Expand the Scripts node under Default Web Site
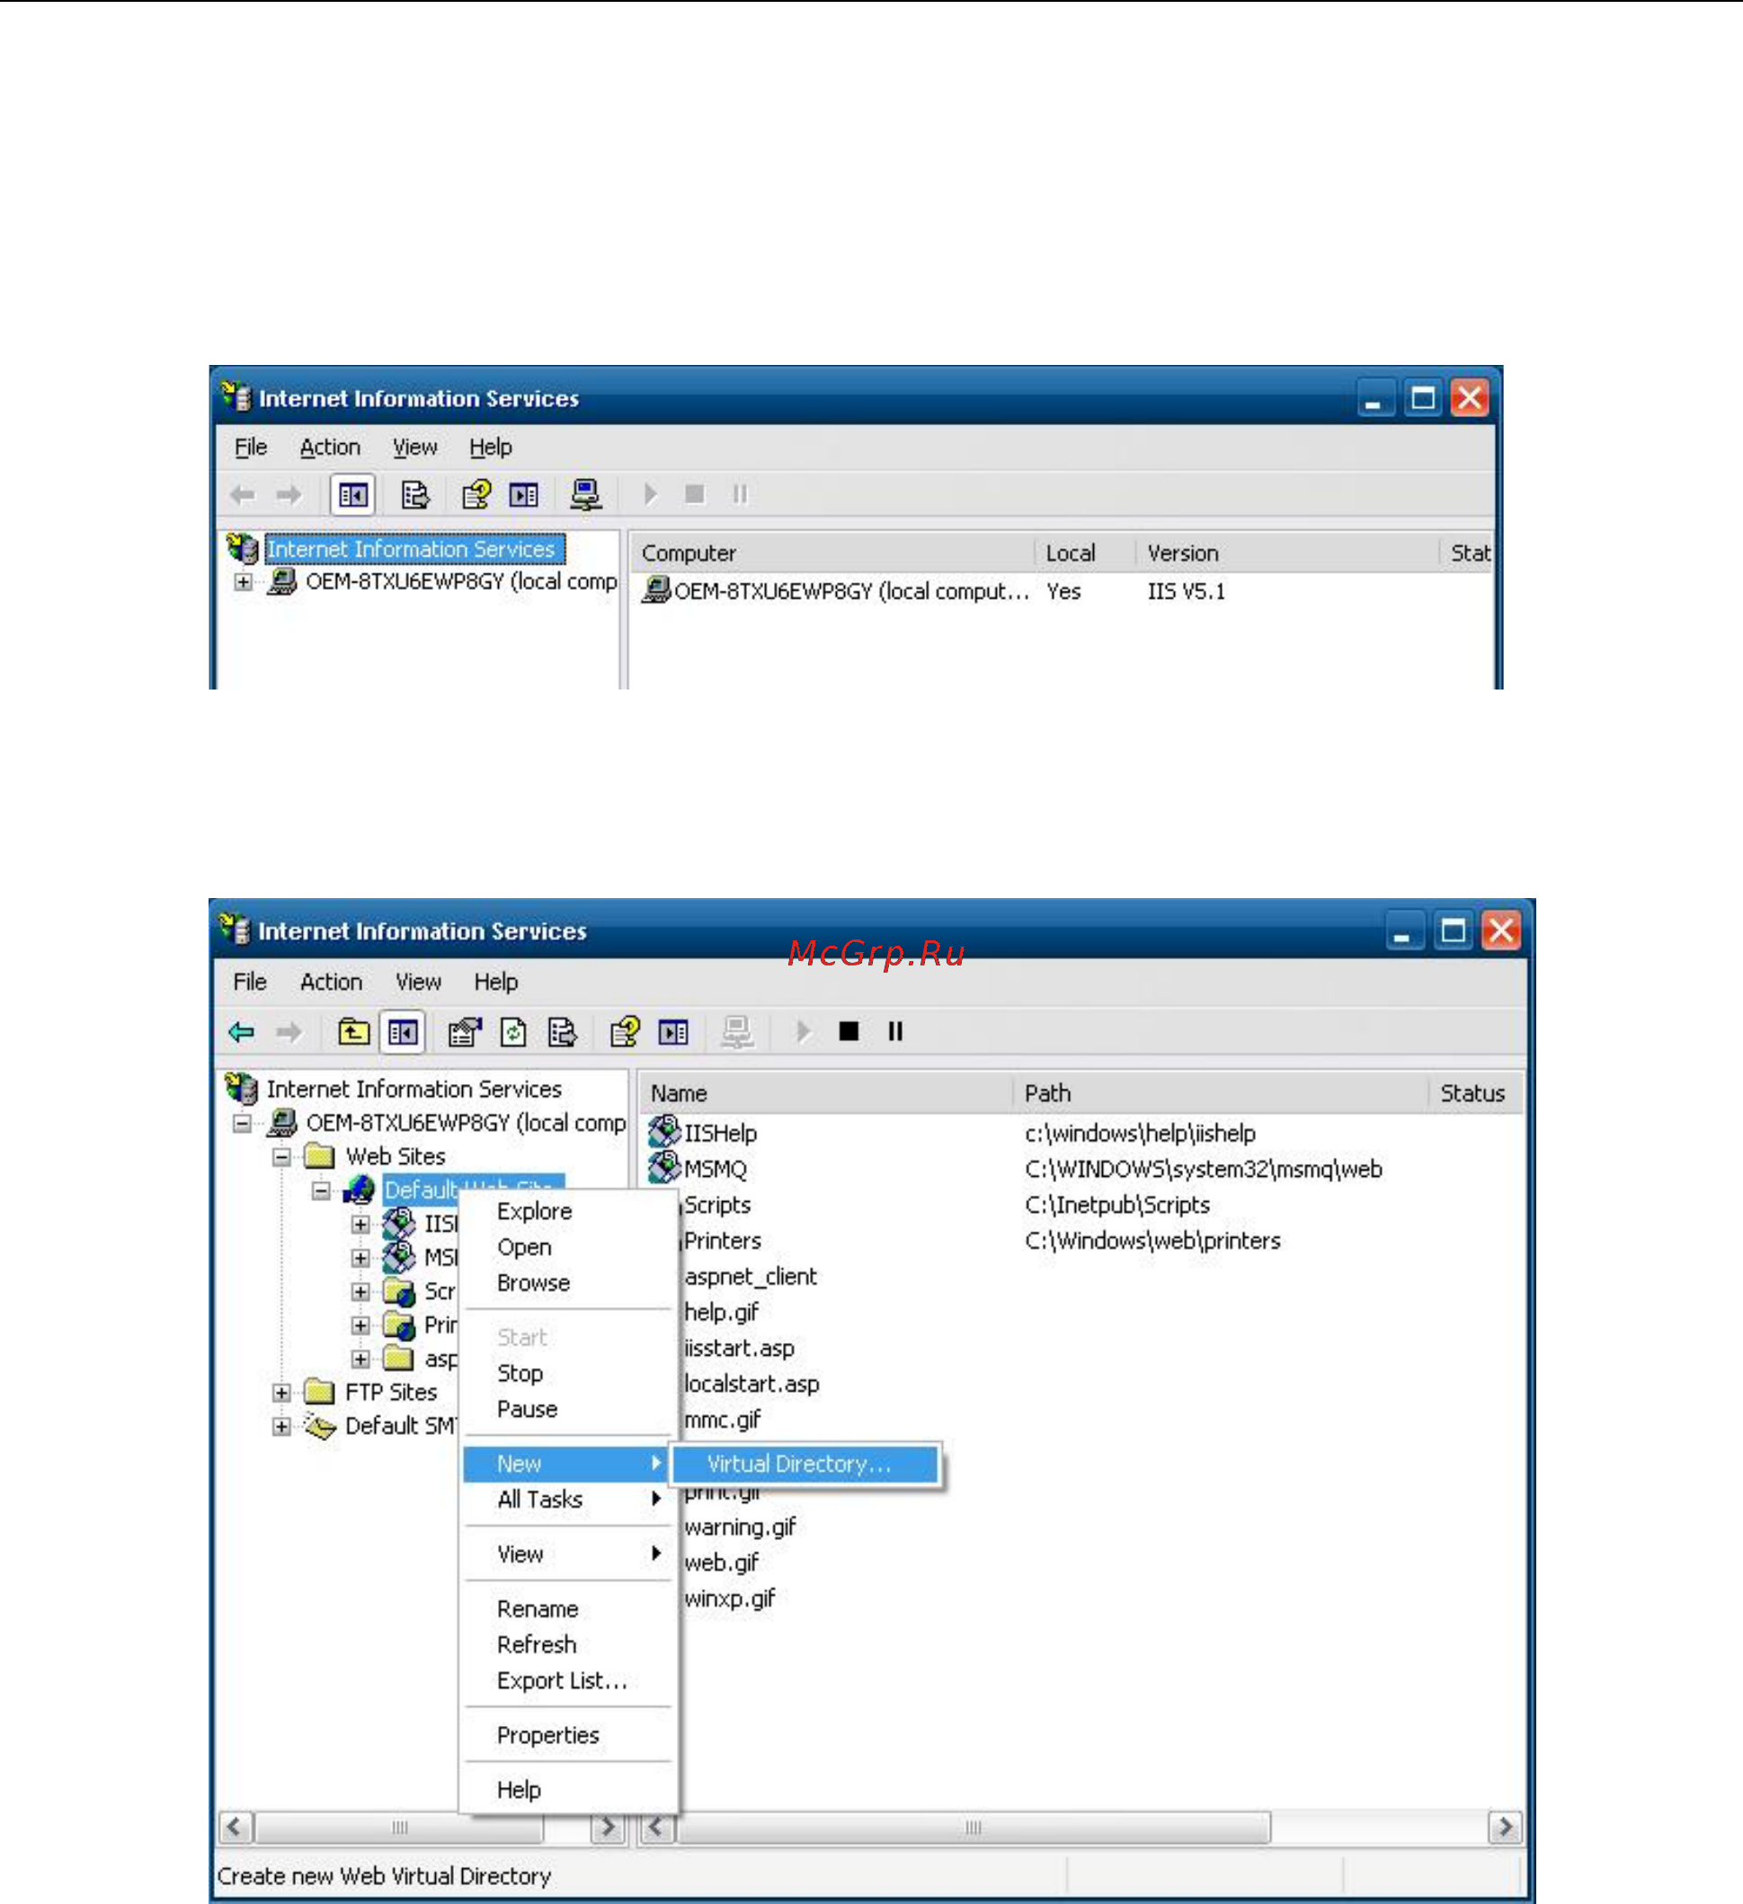 (360, 1292)
